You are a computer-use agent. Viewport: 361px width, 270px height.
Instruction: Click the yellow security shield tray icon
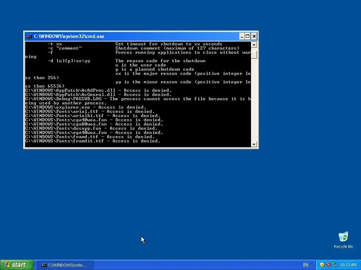tap(322, 265)
